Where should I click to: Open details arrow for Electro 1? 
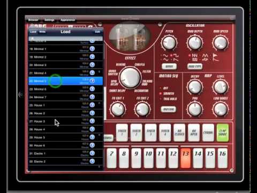pyautogui.click(x=92, y=153)
